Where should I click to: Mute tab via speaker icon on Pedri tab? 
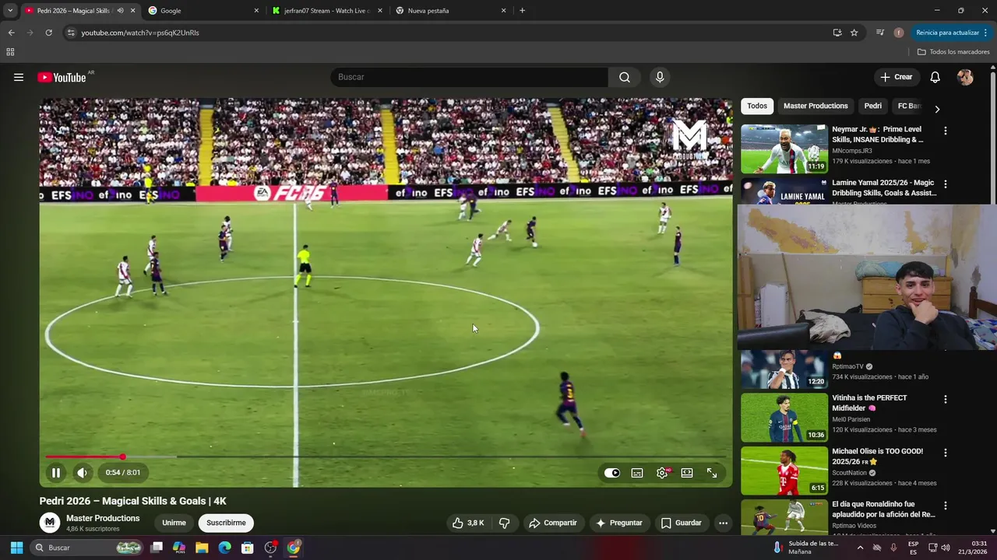120,11
